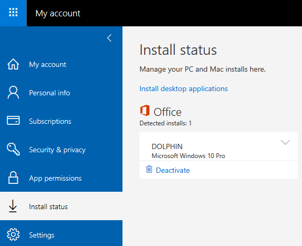Click the download arrow Install status icon
302x246 pixels.
pyautogui.click(x=13, y=206)
